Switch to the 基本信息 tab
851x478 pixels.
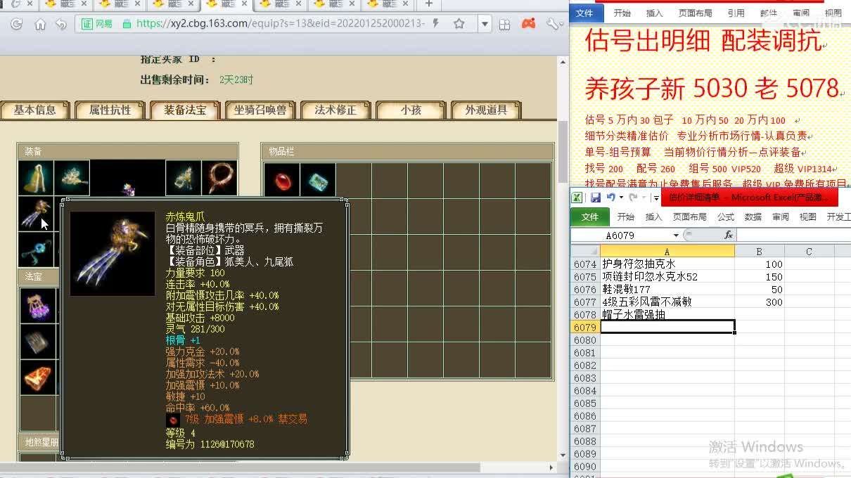coord(35,110)
